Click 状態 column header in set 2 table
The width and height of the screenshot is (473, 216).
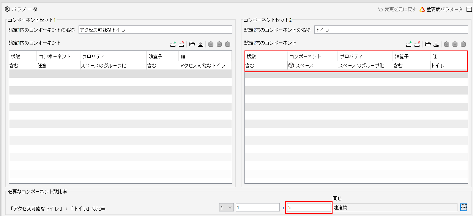click(266, 56)
